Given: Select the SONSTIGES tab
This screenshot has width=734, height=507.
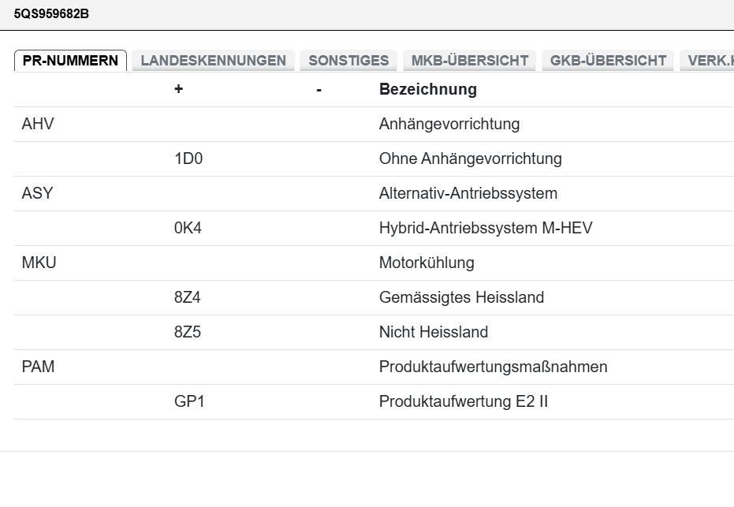Looking at the screenshot, I should coord(348,61).
